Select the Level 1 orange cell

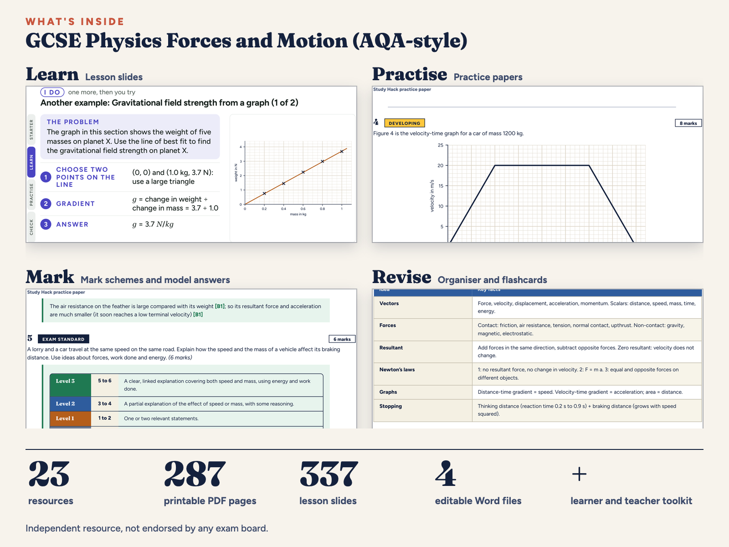point(70,418)
